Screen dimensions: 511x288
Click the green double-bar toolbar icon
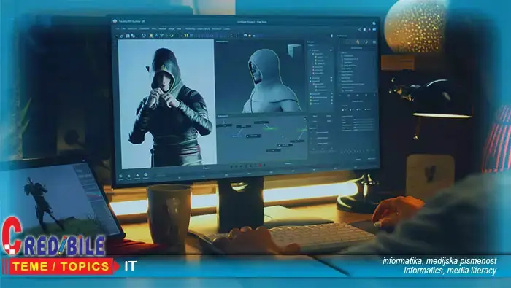(186, 36)
